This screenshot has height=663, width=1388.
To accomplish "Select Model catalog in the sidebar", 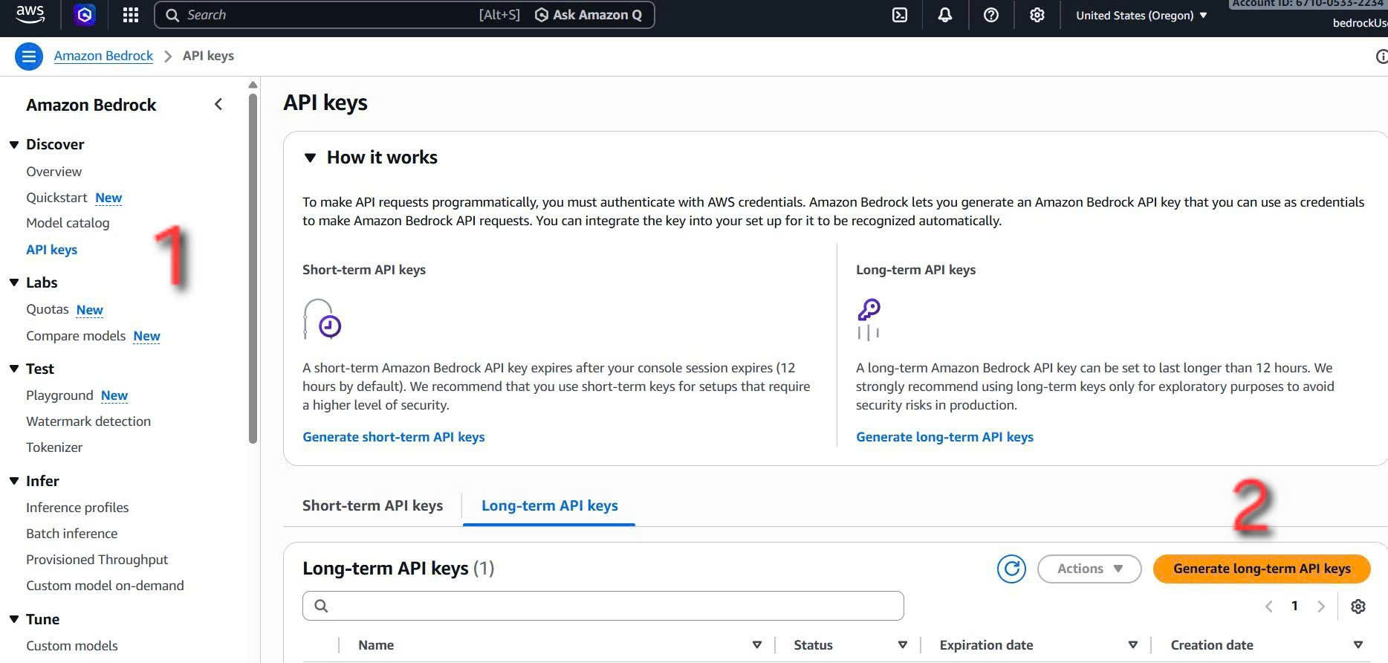I will (x=68, y=223).
